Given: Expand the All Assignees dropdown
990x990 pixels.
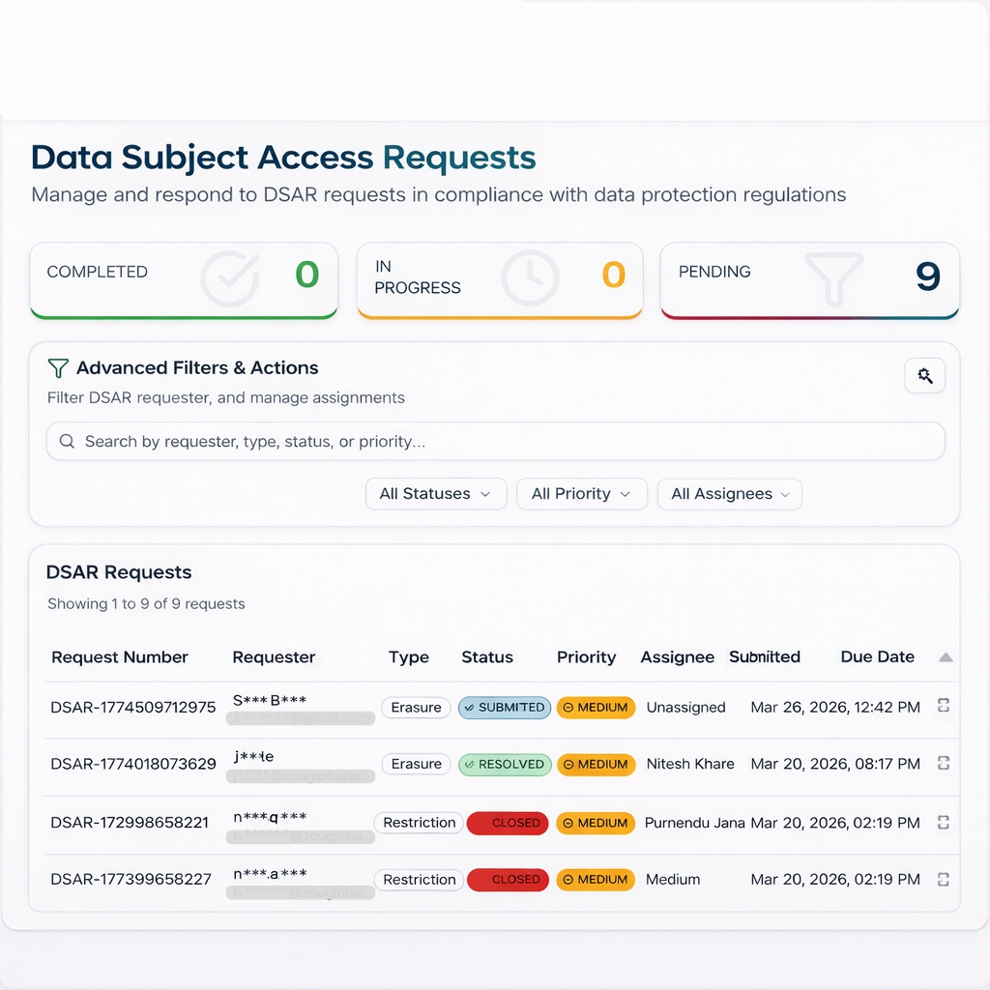Looking at the screenshot, I should click(729, 494).
